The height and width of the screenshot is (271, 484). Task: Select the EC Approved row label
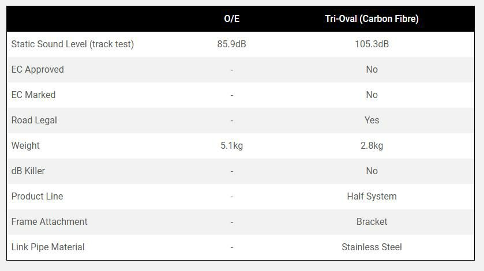[37, 69]
